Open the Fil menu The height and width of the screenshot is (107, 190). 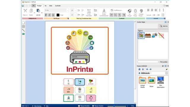(x=34, y=6)
